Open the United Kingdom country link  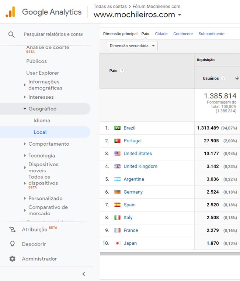coord(140,166)
